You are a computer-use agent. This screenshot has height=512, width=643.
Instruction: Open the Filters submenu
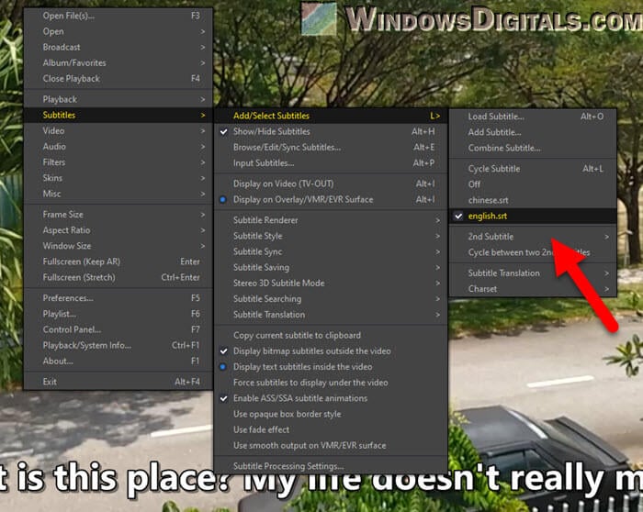click(118, 162)
